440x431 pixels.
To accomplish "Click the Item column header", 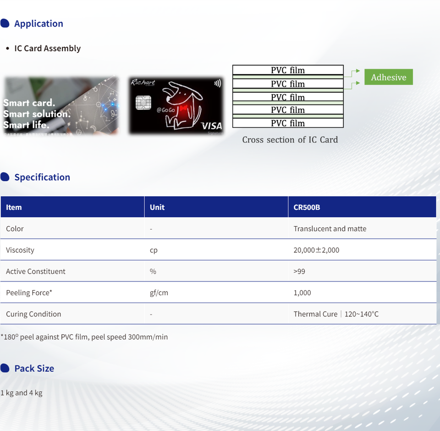I will point(14,207).
